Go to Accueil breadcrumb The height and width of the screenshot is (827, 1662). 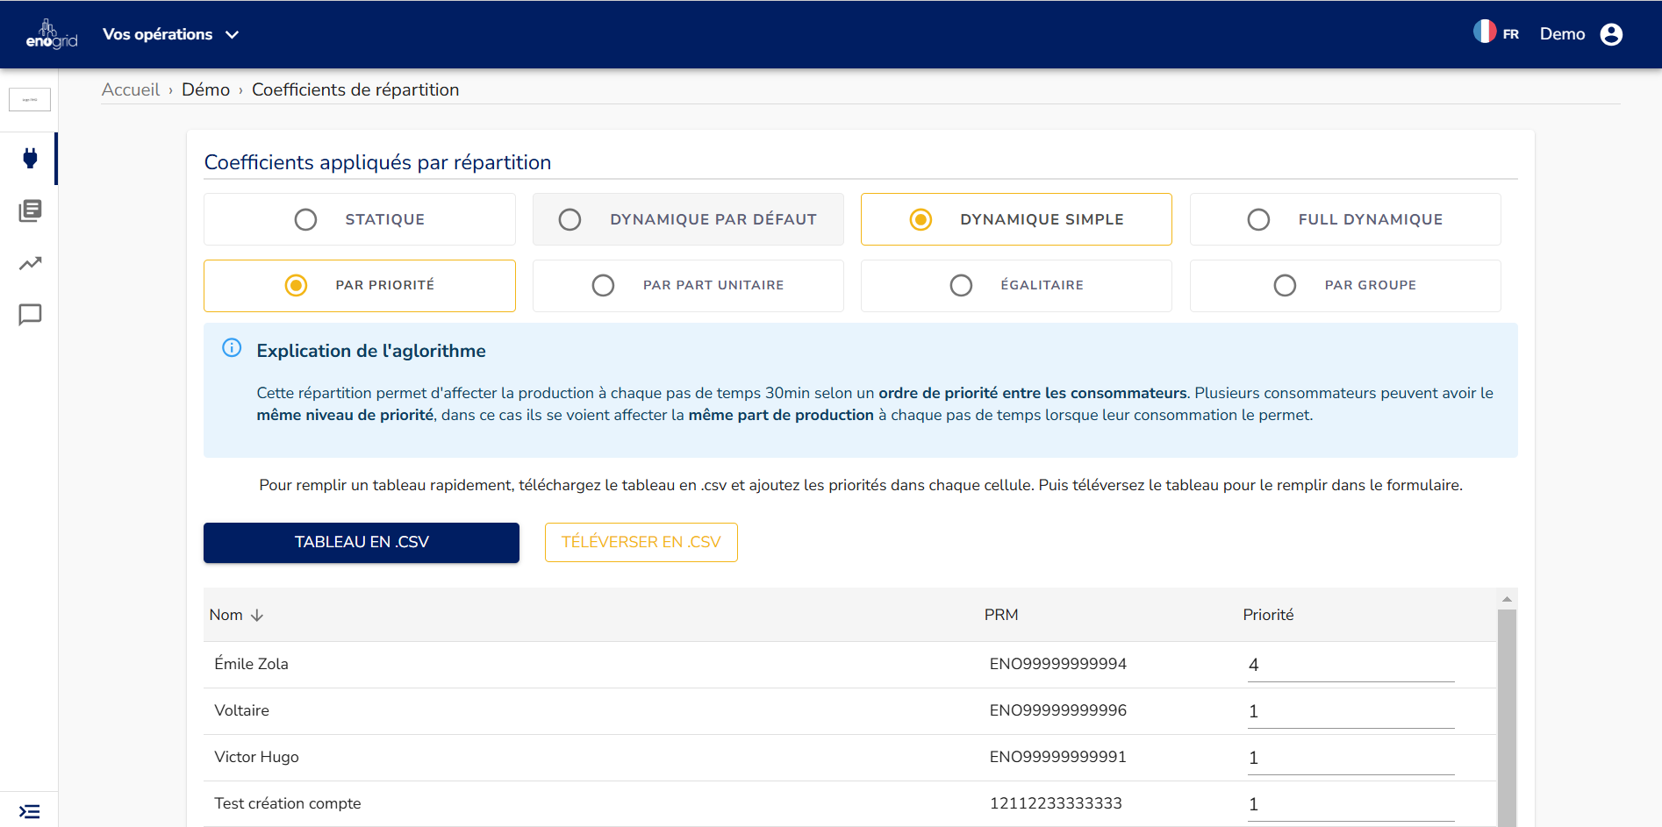click(131, 89)
